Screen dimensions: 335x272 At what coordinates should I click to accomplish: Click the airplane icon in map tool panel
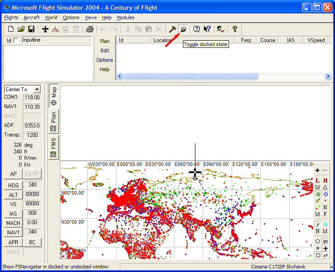click(326, 248)
